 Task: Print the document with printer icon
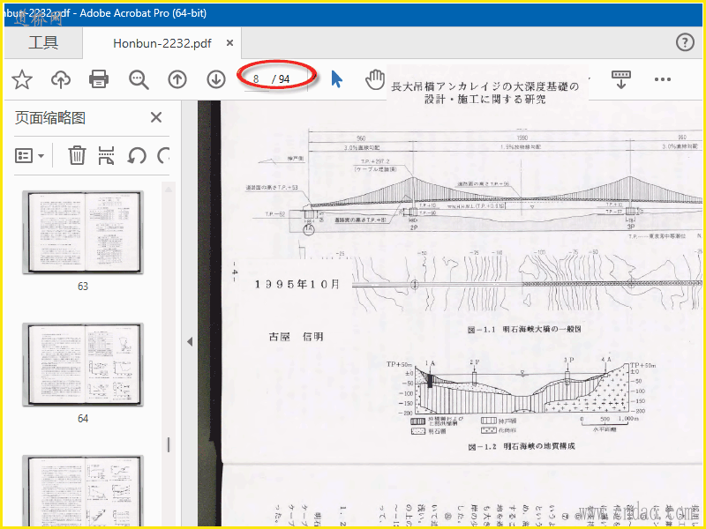pos(99,79)
